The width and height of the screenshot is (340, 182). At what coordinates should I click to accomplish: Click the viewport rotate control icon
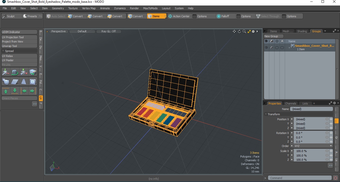click(239, 31)
